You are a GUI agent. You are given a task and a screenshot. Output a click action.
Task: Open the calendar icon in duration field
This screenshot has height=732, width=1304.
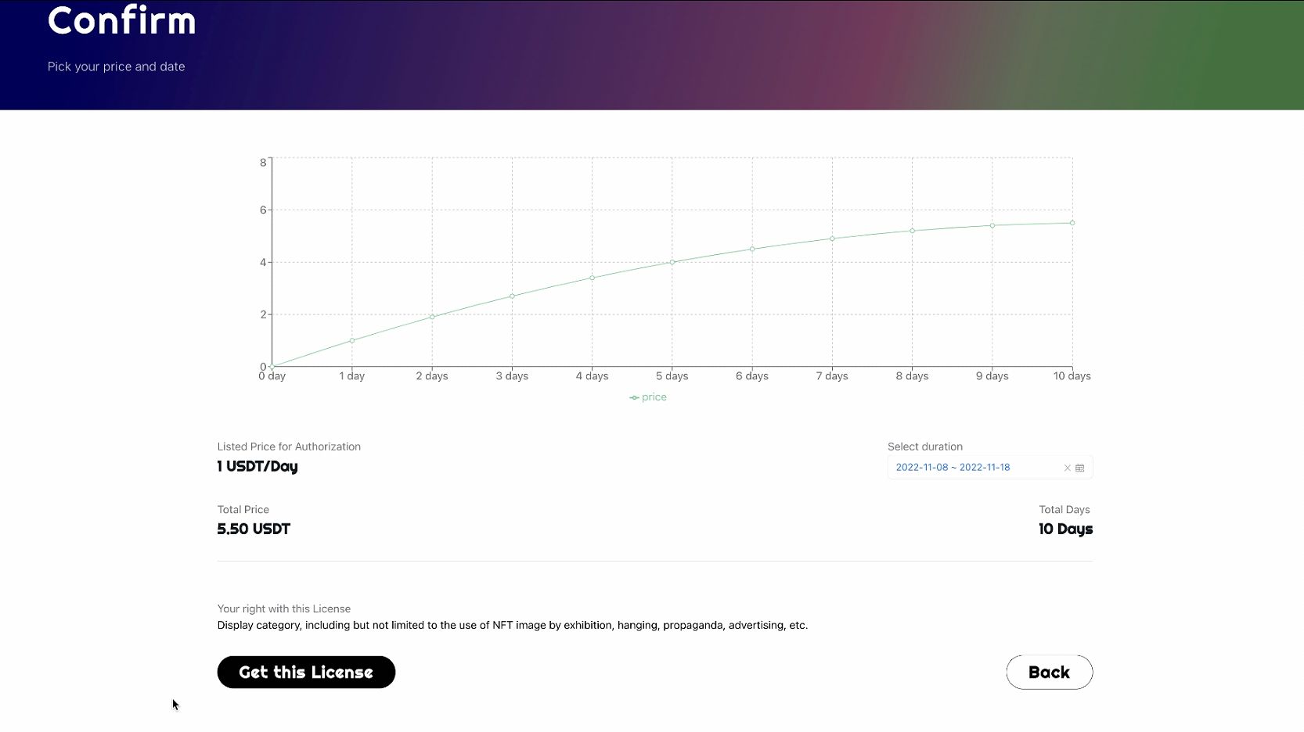(1080, 468)
